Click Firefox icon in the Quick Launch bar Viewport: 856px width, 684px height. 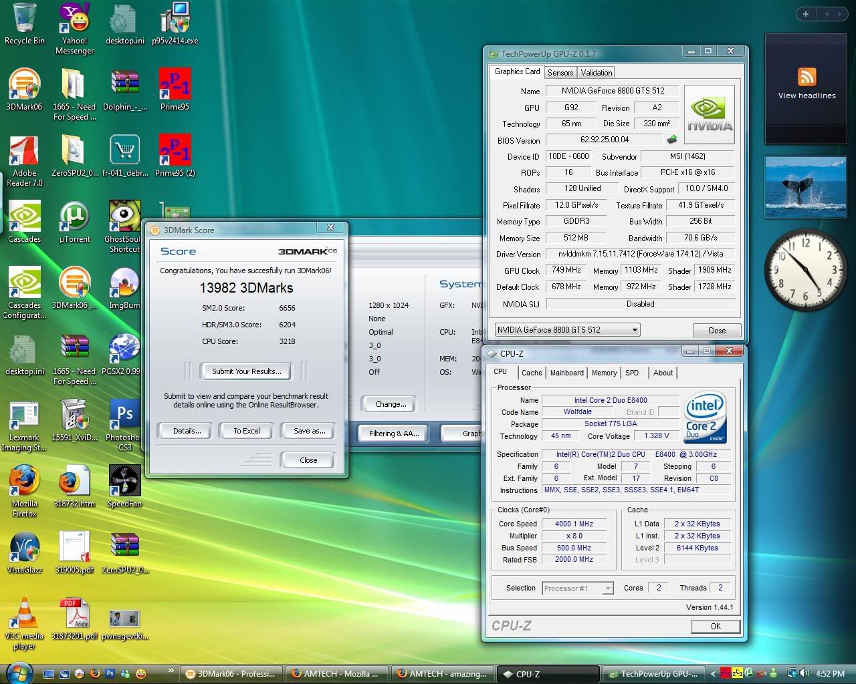pyautogui.click(x=95, y=673)
